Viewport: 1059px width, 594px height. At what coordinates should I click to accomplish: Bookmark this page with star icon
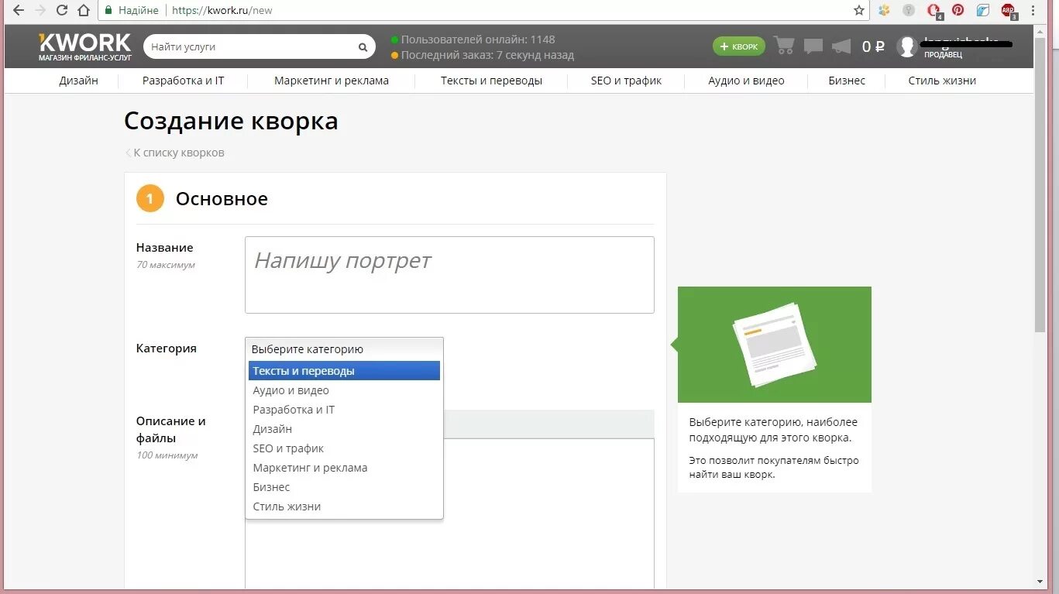[858, 11]
